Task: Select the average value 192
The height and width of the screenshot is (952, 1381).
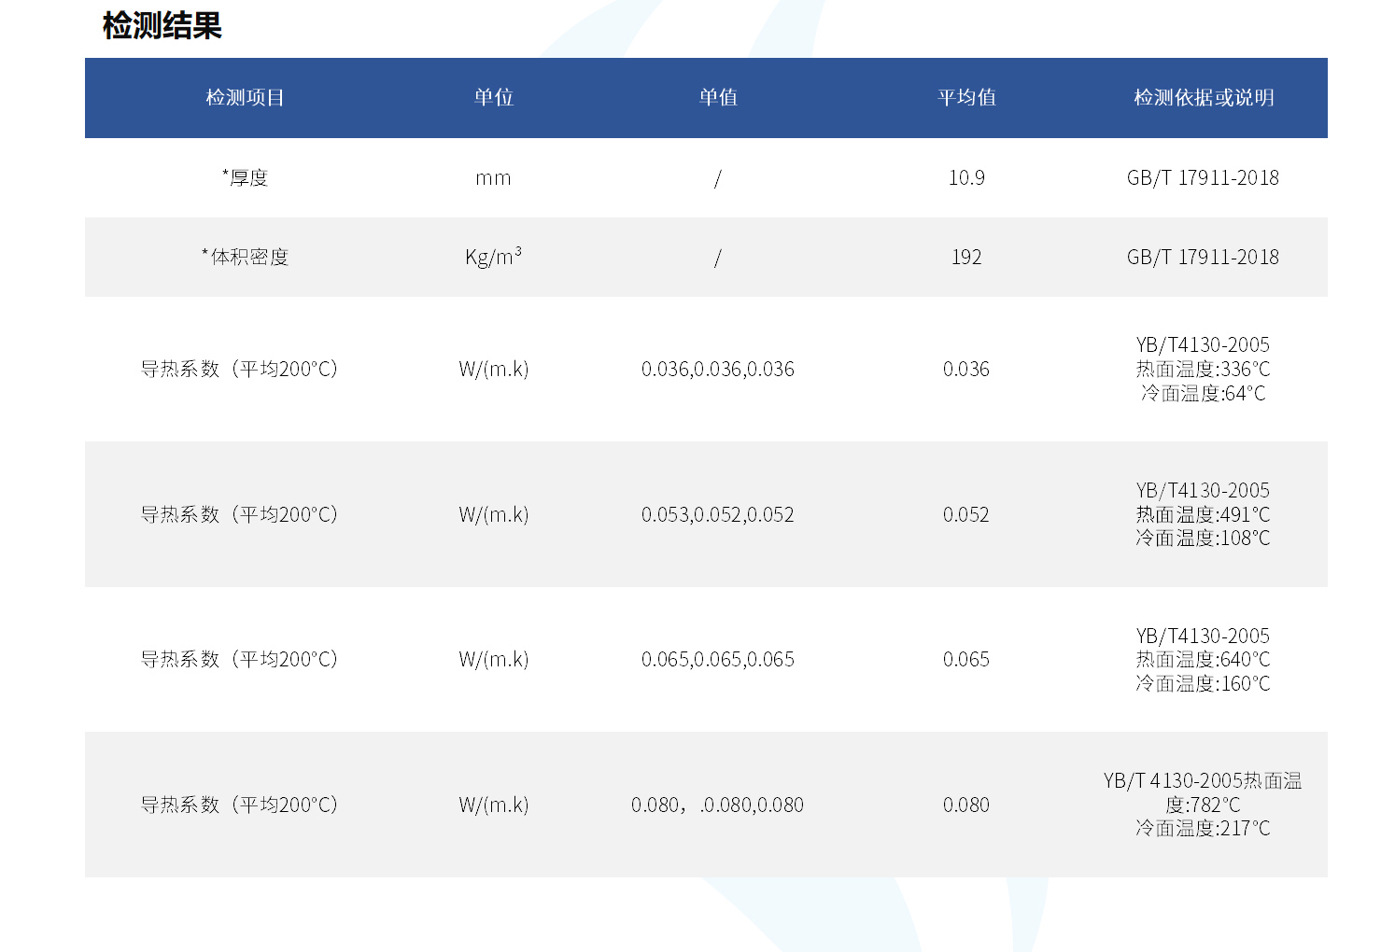Action: pyautogui.click(x=966, y=258)
